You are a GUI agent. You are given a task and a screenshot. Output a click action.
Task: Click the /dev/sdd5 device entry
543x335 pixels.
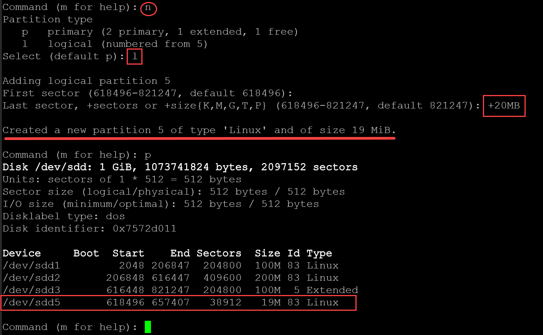pos(31,302)
